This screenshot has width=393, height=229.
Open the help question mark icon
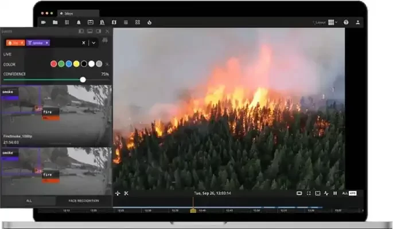tap(346, 22)
